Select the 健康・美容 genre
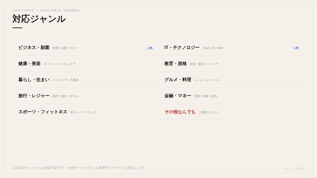The image size is (317, 178). pos(29,64)
